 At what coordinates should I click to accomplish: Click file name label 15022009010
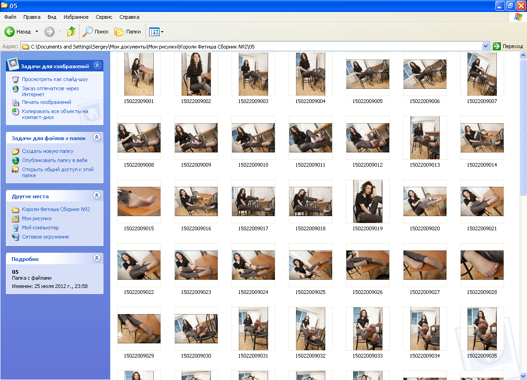click(253, 165)
